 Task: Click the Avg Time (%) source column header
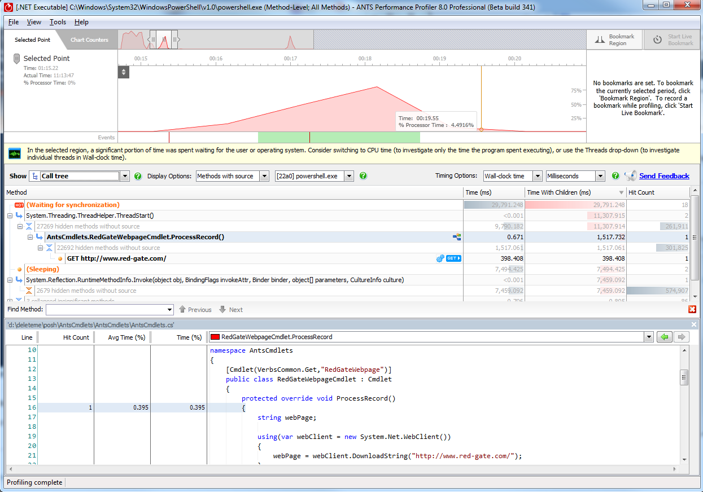pos(122,337)
